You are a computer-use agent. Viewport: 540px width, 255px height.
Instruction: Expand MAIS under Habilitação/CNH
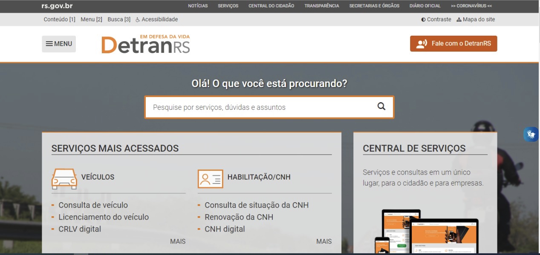[x=324, y=241]
